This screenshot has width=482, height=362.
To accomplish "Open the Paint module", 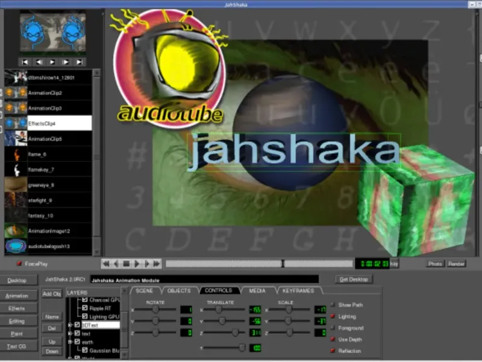I will (x=17, y=334).
